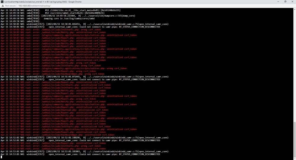Click the 14:52:28 Report.php error line
The height and width of the screenshot is (160, 296).
[53, 149]
